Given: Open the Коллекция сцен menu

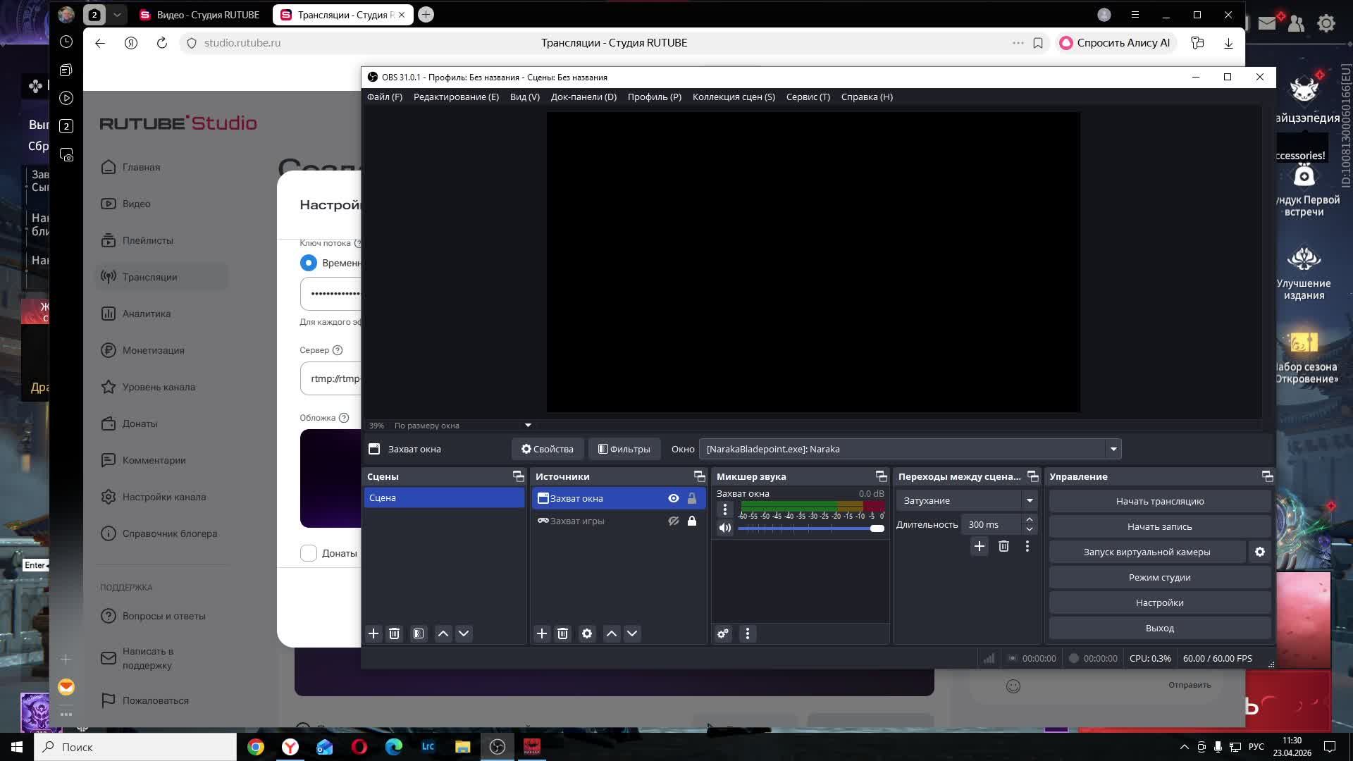Looking at the screenshot, I should coord(733,97).
